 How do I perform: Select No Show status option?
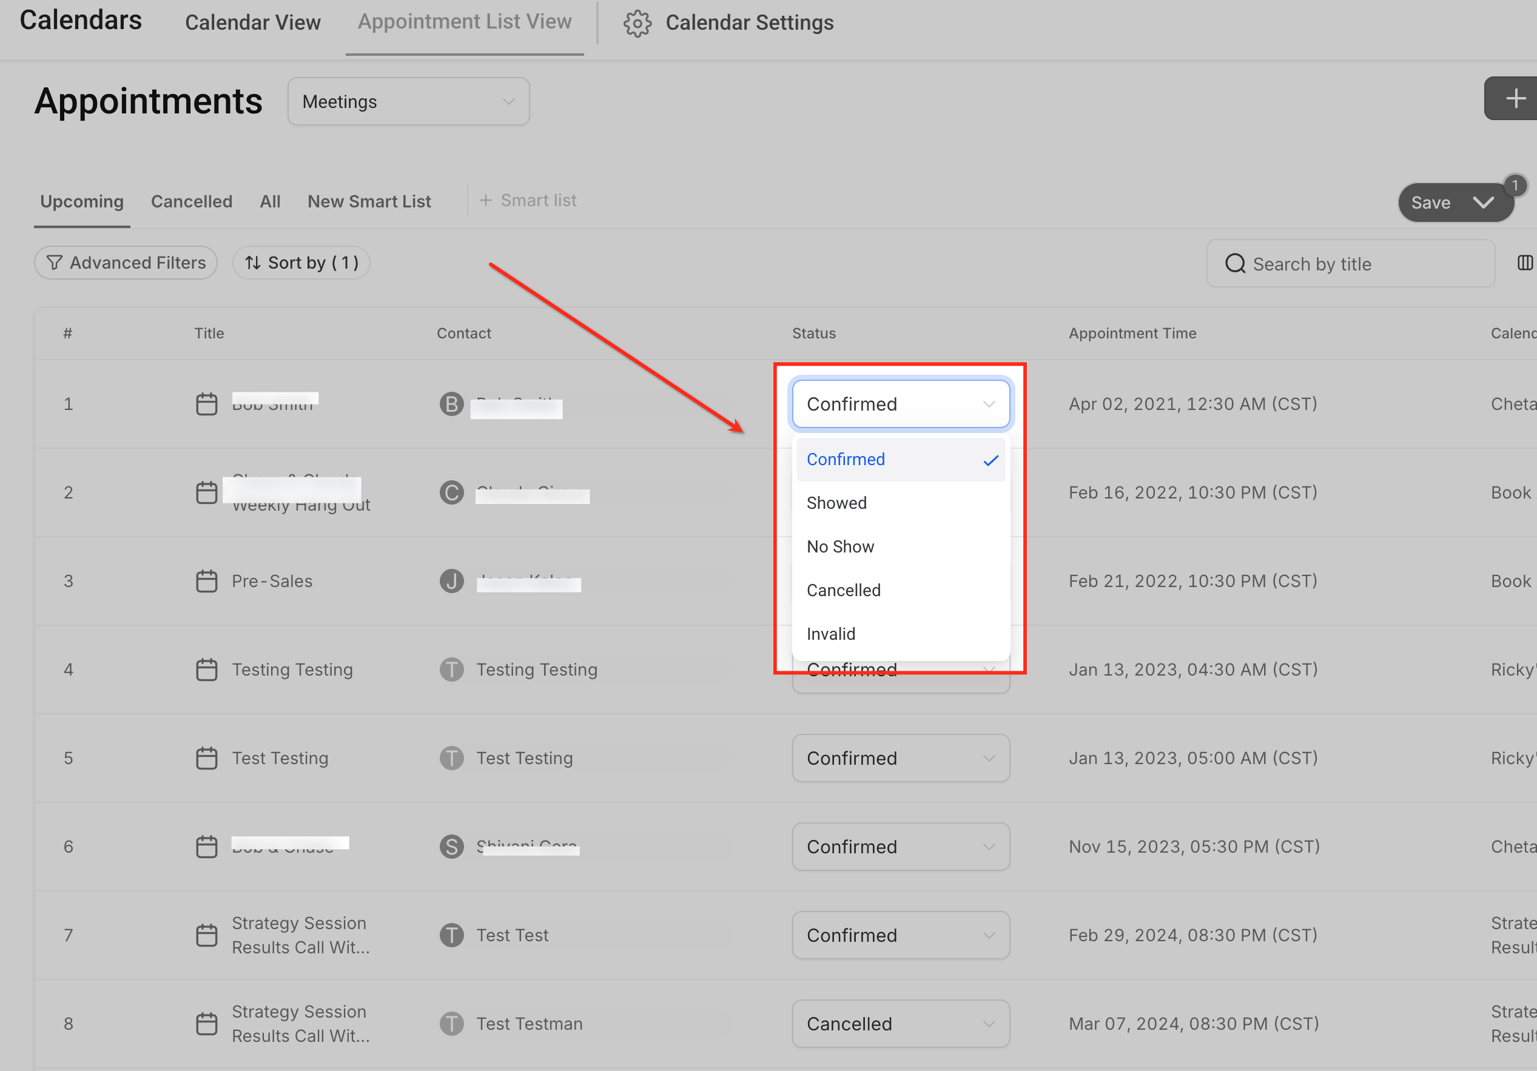(x=840, y=547)
